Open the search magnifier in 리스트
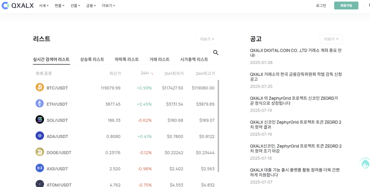 (x=216, y=53)
